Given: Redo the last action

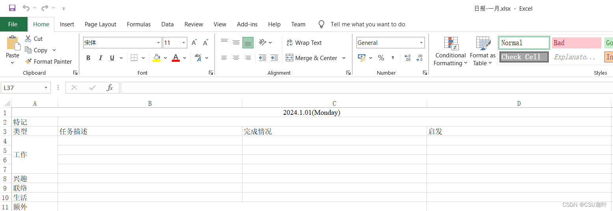Looking at the screenshot, I should [x=45, y=8].
